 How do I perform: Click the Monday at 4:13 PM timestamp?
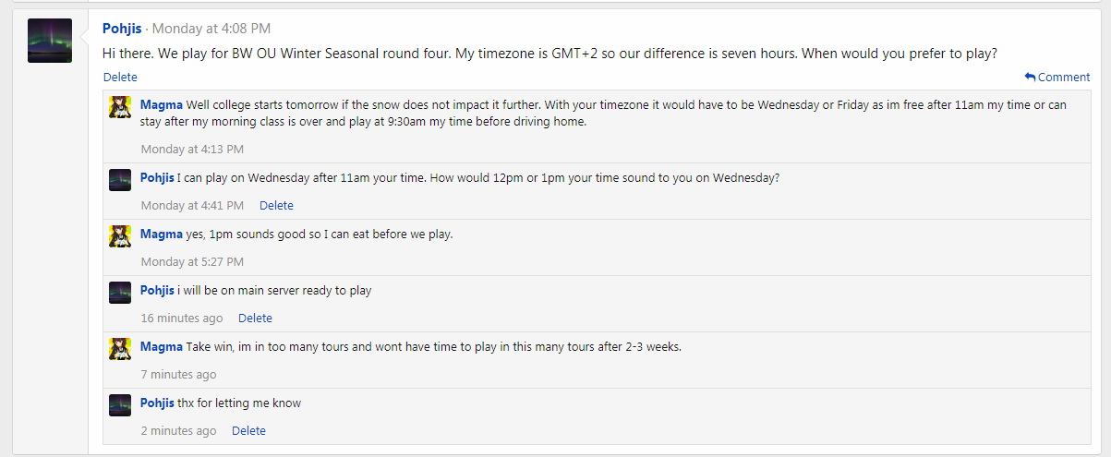point(192,150)
